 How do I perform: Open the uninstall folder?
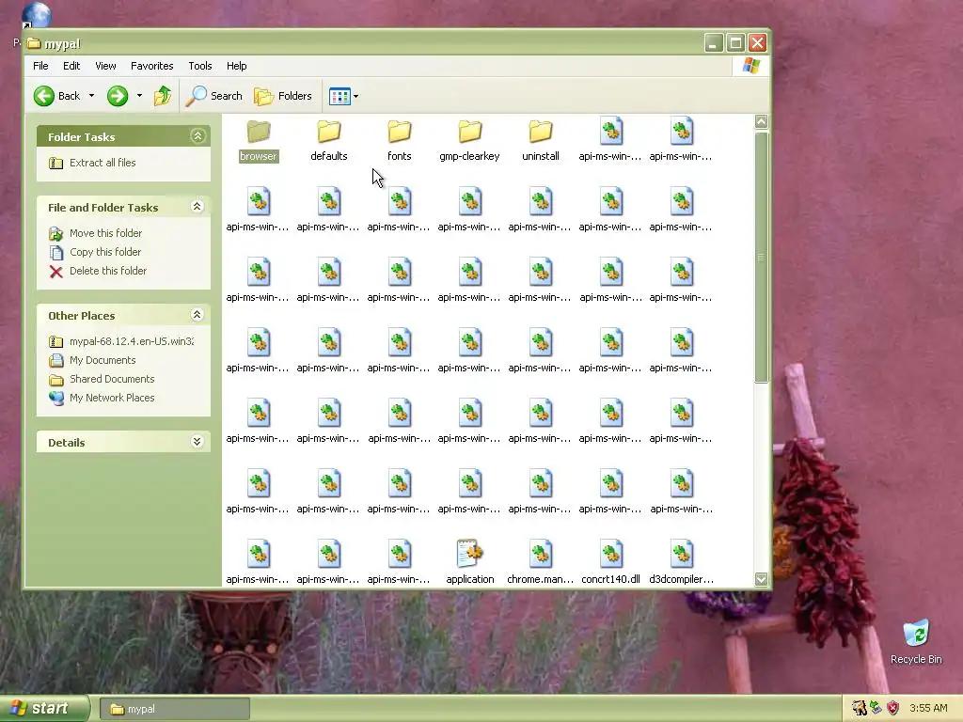click(541, 141)
